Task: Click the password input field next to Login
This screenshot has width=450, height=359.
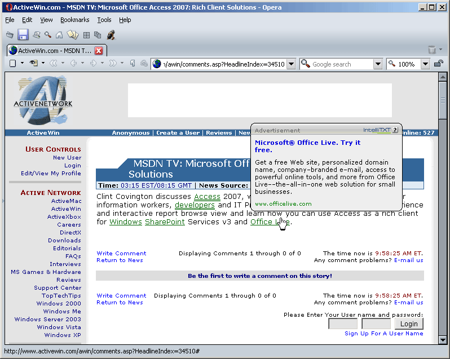Action: pyautogui.click(x=376, y=323)
